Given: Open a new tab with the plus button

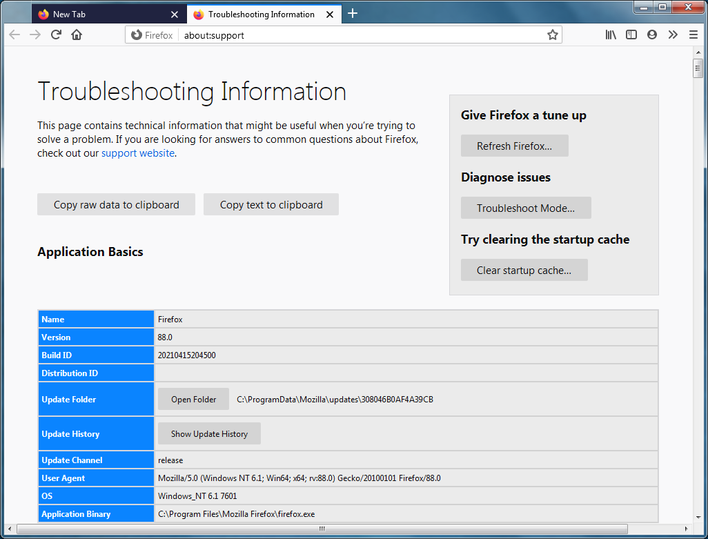Looking at the screenshot, I should tap(353, 13).
